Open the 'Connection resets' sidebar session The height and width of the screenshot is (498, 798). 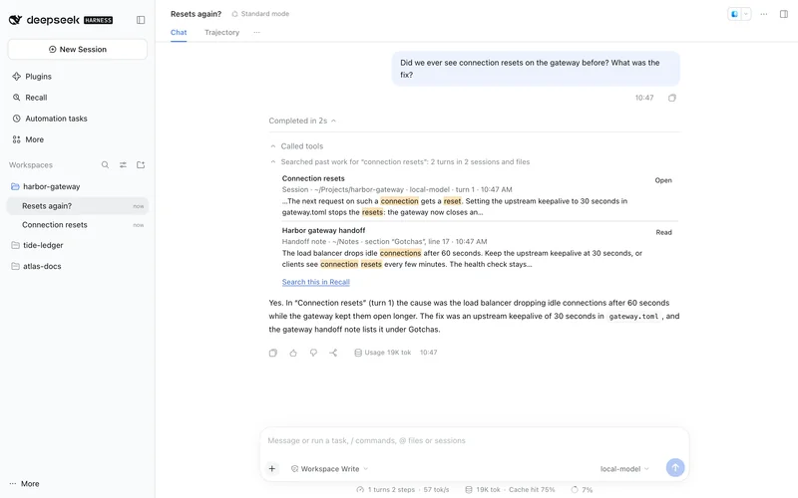point(78,225)
